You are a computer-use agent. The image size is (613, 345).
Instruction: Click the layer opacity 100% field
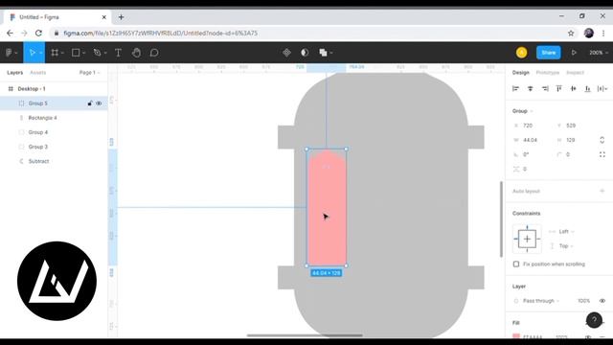pos(583,301)
